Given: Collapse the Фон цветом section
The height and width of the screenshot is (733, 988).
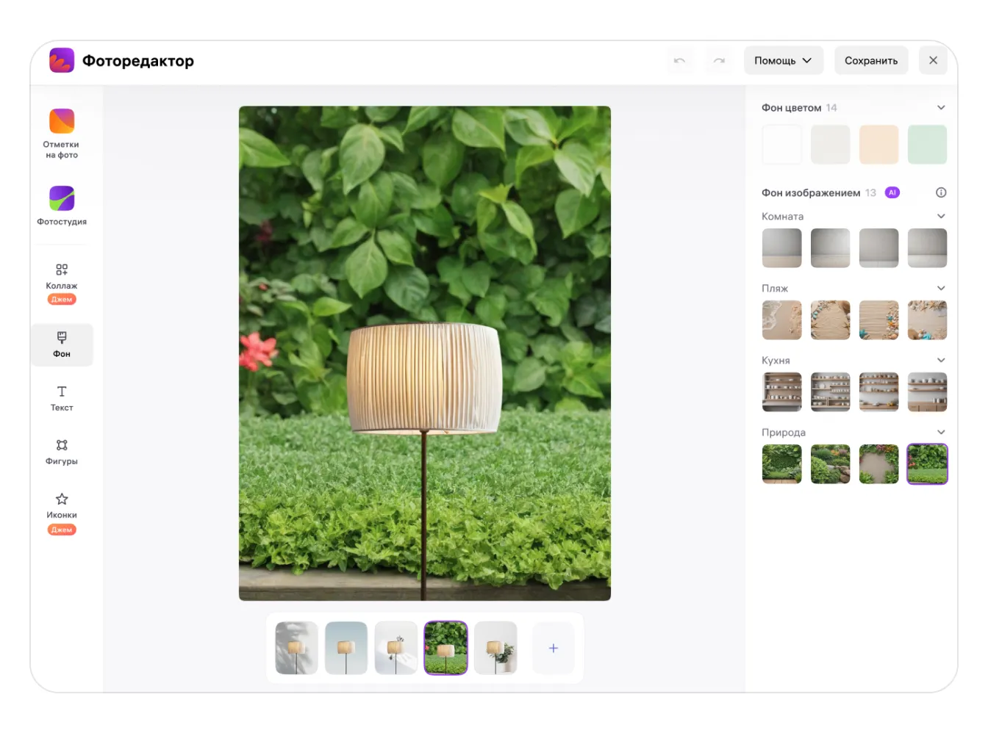Looking at the screenshot, I should [x=941, y=107].
